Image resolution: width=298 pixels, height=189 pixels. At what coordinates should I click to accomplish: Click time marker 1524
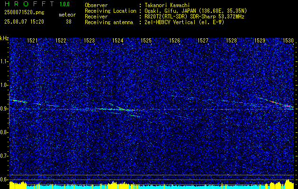[x=117, y=40]
